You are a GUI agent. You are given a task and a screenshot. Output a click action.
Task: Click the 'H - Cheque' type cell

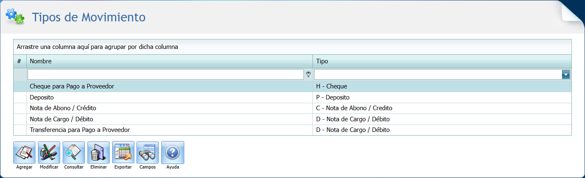point(442,86)
